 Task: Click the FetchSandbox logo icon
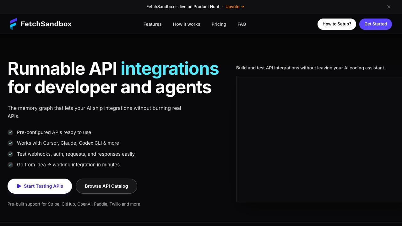click(x=13, y=24)
